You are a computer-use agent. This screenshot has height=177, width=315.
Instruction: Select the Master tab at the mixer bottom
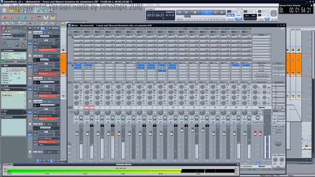tap(261, 167)
